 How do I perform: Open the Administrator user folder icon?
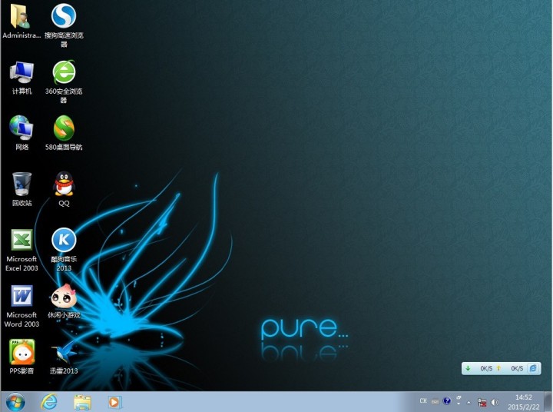coord(22,16)
